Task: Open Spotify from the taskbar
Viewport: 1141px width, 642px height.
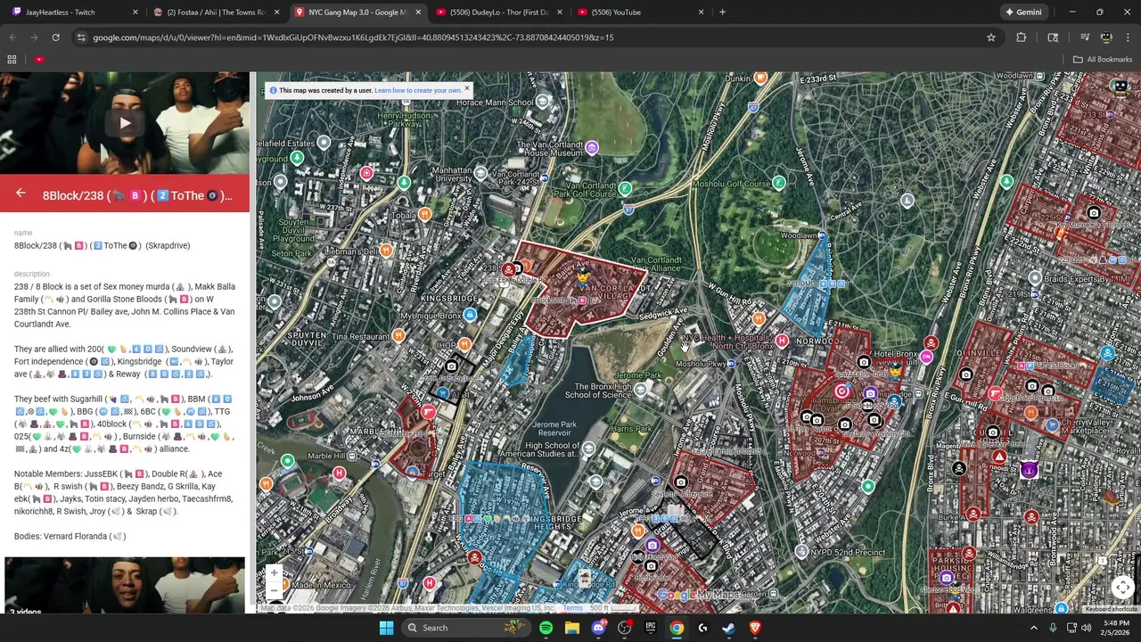Action: tap(546, 628)
